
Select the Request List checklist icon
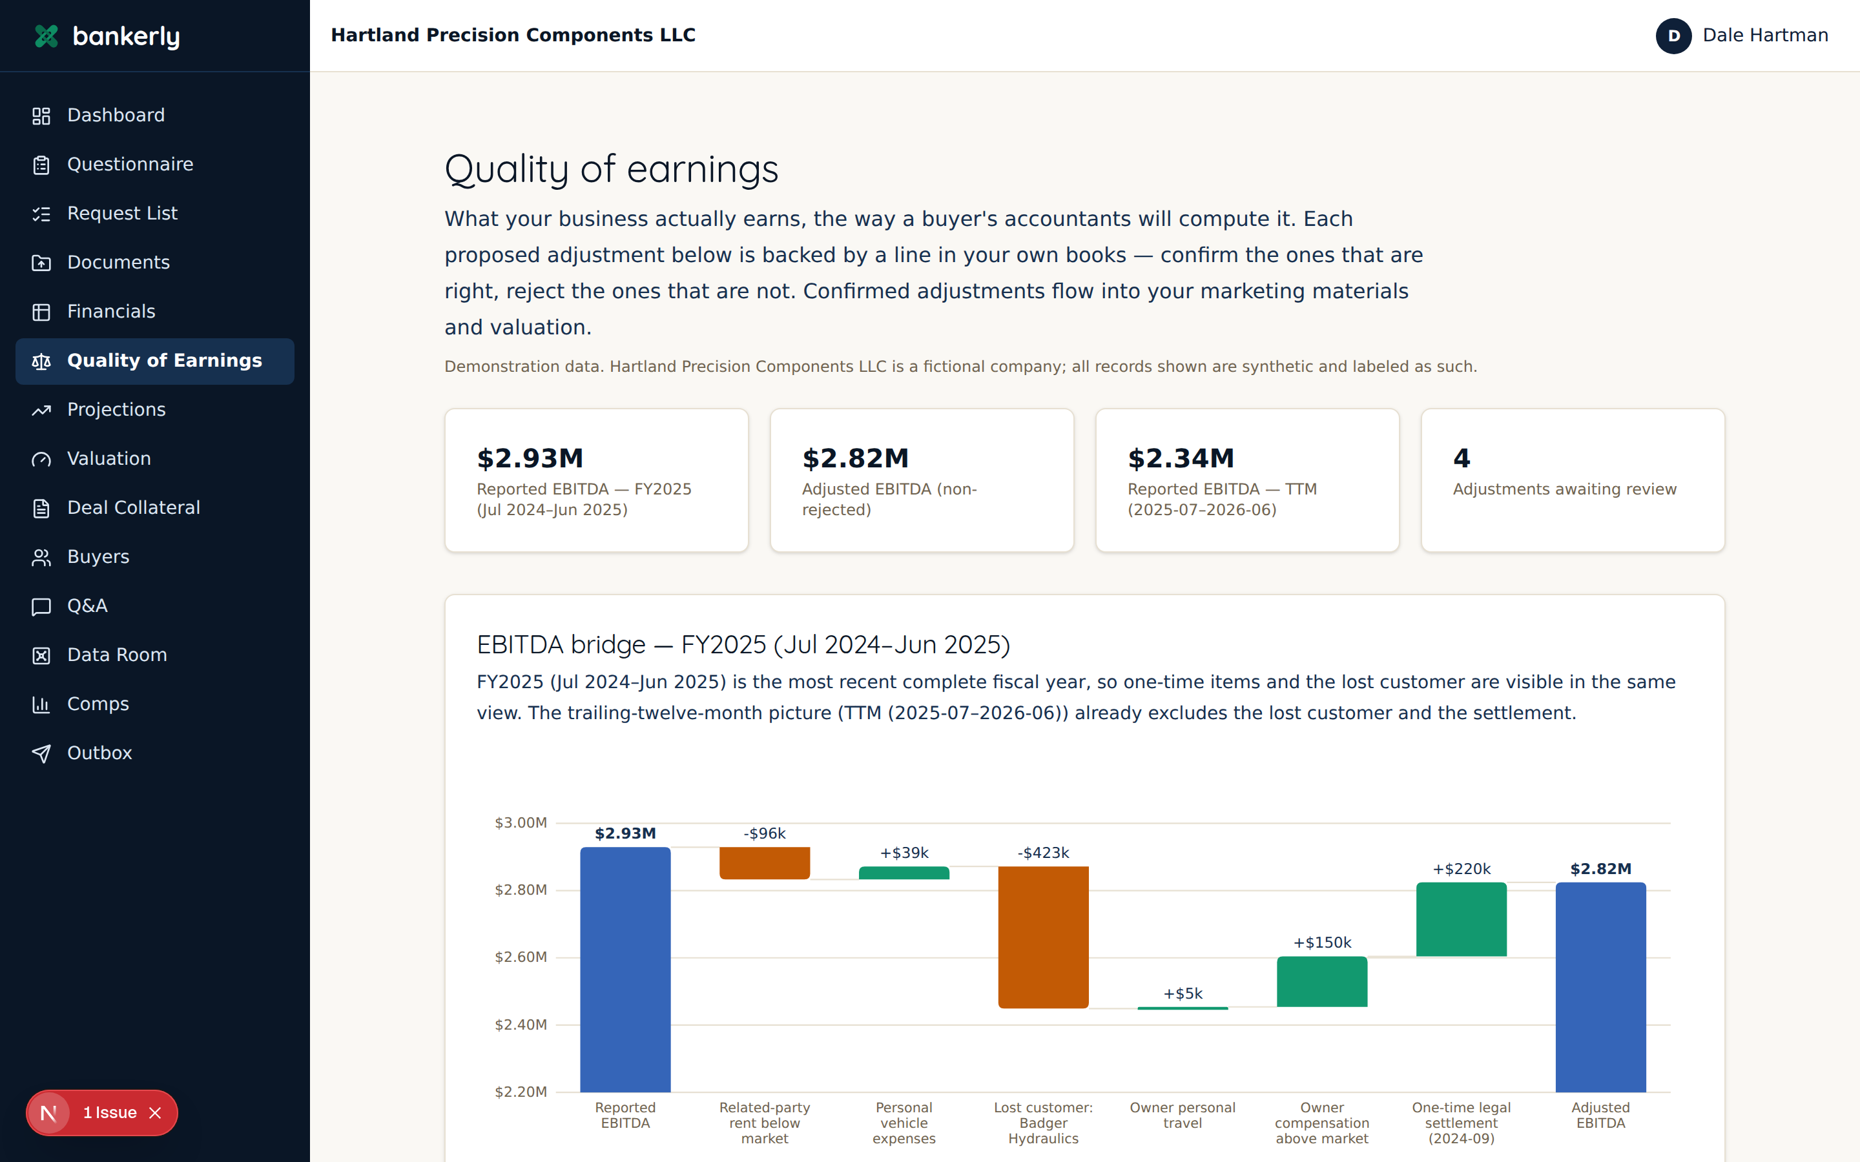click(x=41, y=214)
